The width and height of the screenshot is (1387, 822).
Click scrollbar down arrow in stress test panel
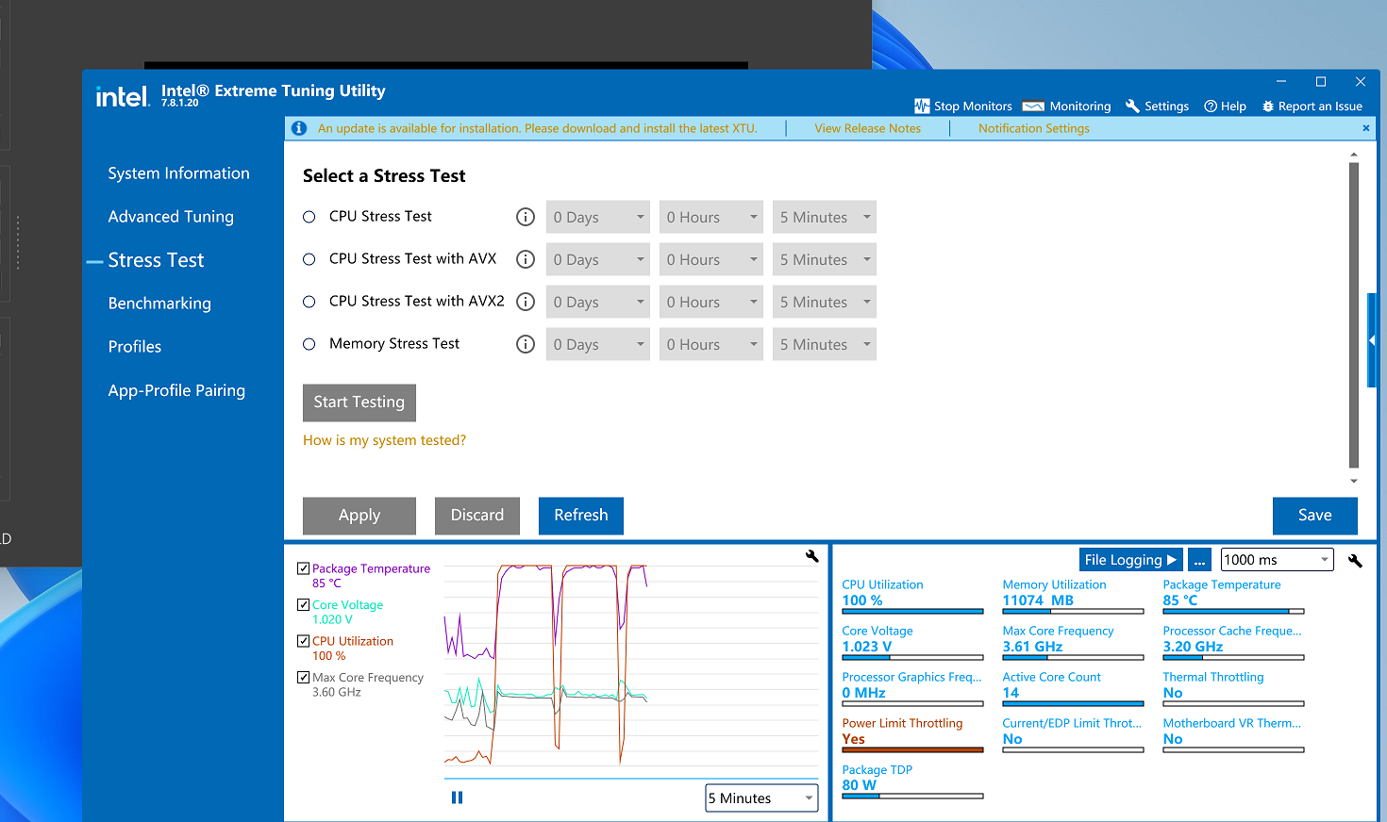click(1354, 481)
